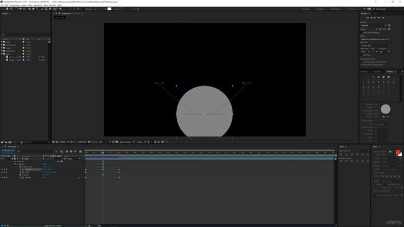Select the Pan Behind anchor point tool
The image size is (404, 227).
point(24,9)
